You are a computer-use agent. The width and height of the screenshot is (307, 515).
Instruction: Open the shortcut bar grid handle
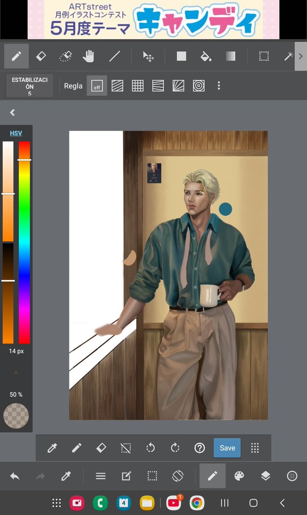click(x=255, y=448)
